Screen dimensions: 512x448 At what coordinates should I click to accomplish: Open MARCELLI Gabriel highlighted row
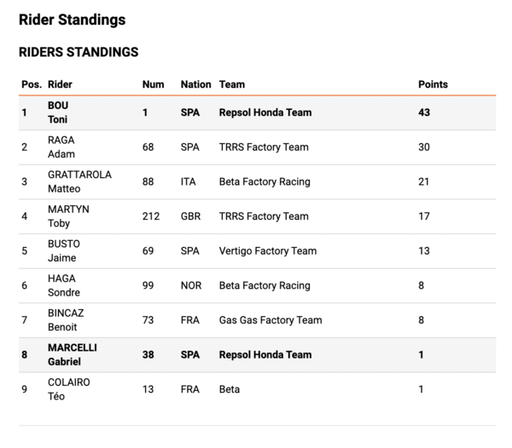click(258, 355)
